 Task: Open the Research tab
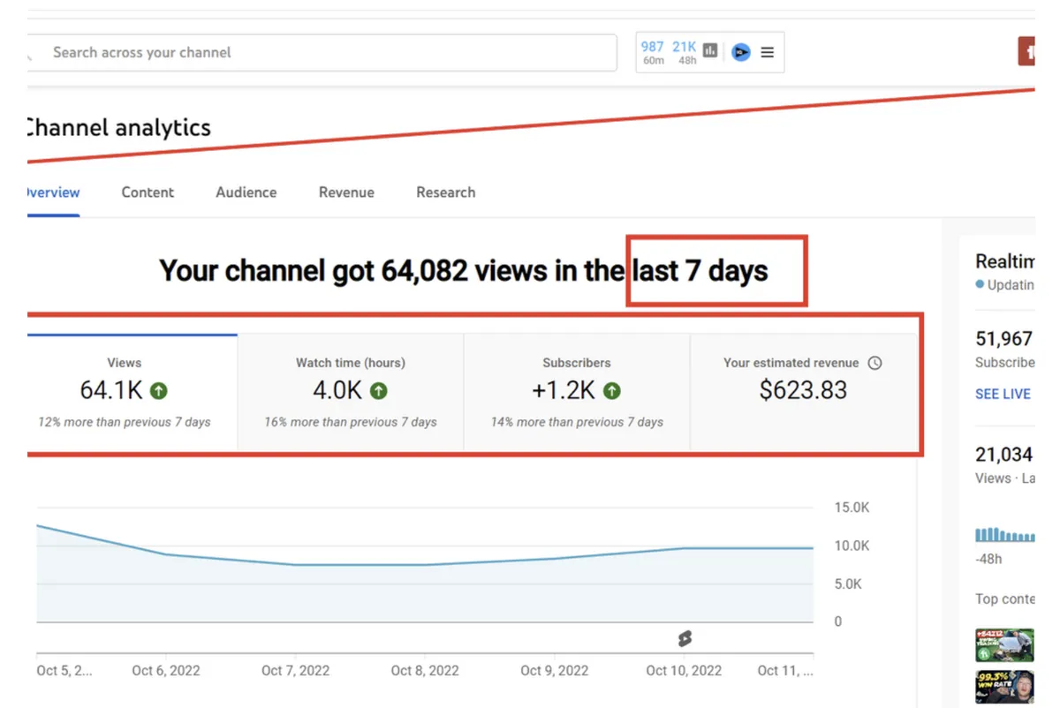(445, 192)
